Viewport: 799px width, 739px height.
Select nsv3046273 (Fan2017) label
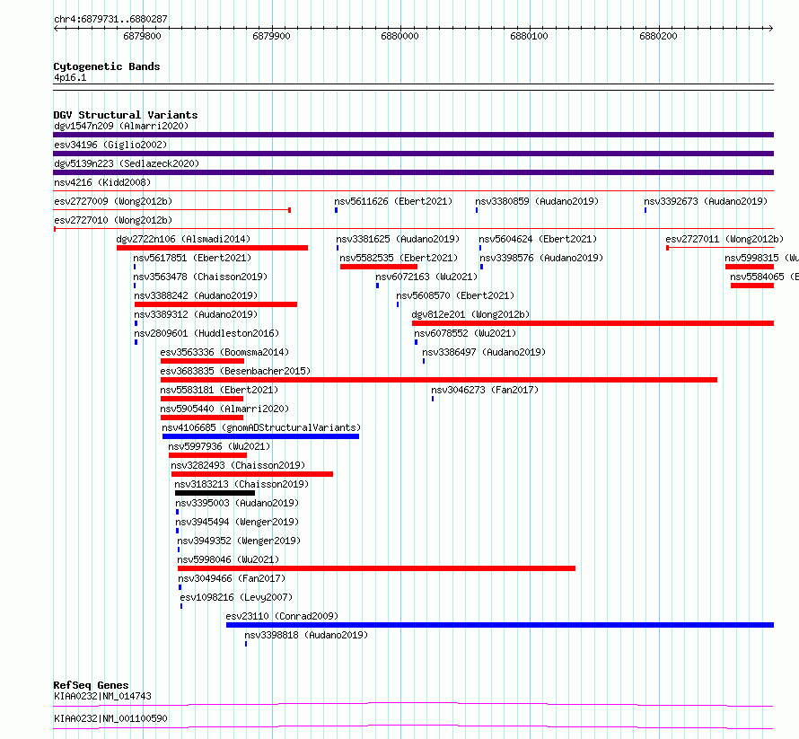point(485,390)
